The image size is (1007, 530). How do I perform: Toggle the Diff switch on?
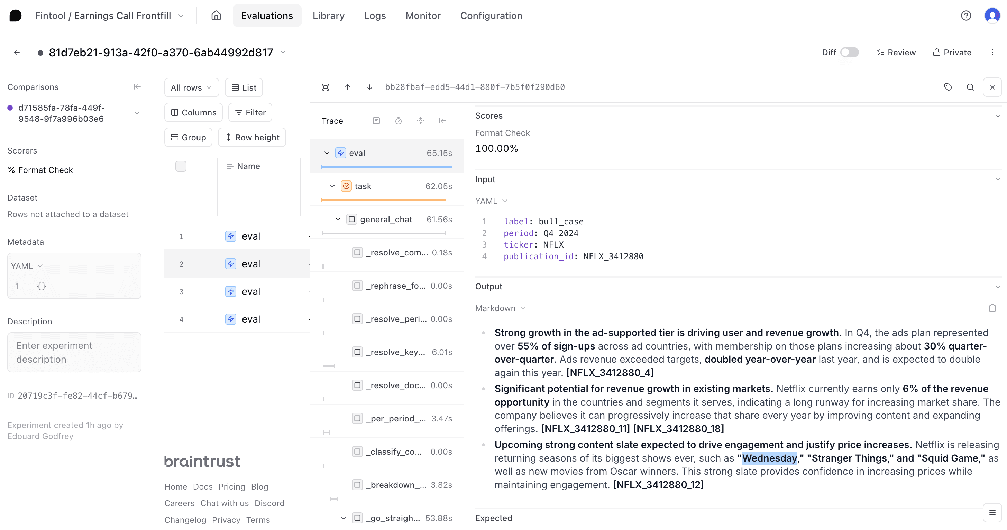[849, 52]
